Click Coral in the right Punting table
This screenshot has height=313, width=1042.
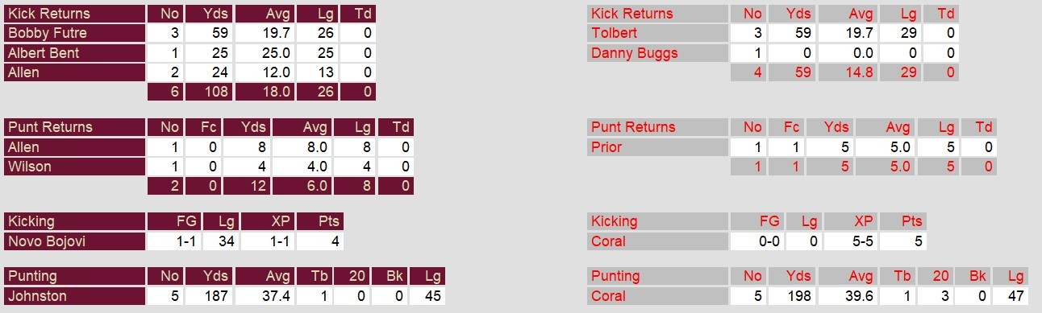click(609, 296)
